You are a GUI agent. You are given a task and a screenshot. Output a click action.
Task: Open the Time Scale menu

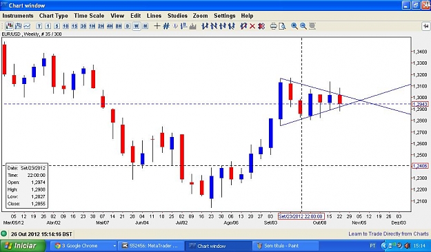pos(89,16)
